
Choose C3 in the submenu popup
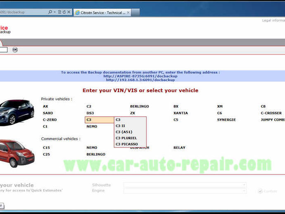[130, 120]
